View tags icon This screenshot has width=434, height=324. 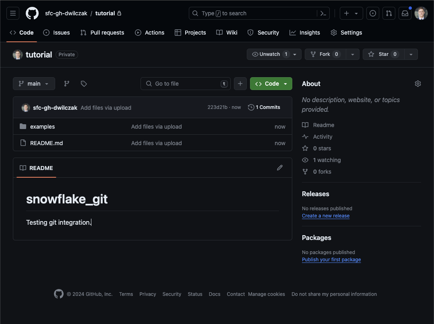[84, 84]
